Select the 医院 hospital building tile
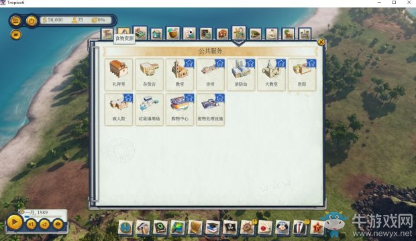The image size is (416, 241). [x=302, y=75]
